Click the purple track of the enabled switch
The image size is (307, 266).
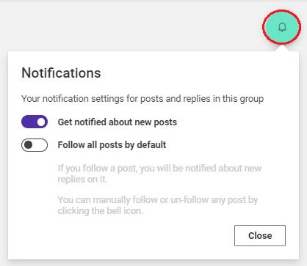click(29, 122)
